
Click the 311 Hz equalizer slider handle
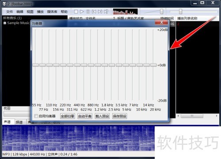click(x=70, y=65)
